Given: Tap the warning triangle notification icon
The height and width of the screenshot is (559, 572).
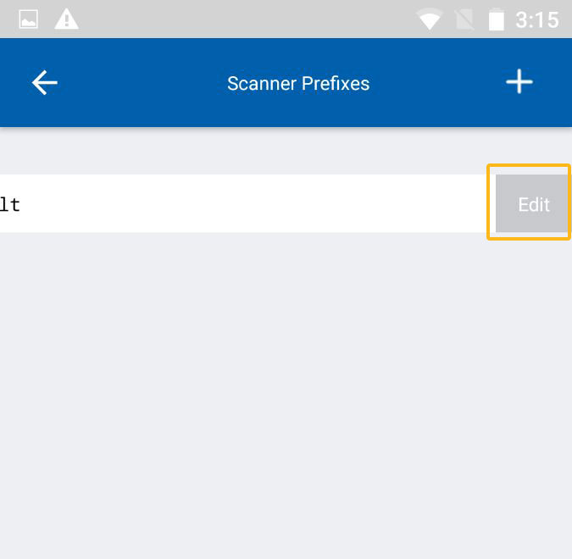Looking at the screenshot, I should coord(66,19).
